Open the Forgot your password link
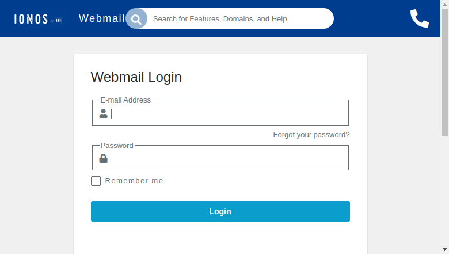Screen dimensions: 449x254 coord(311,135)
